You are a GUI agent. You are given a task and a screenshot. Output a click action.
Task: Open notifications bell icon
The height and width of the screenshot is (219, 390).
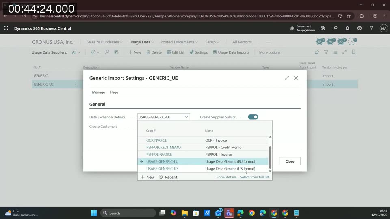click(x=347, y=28)
